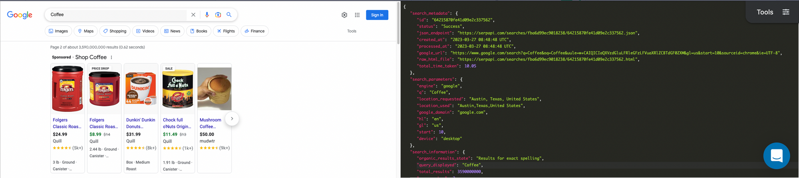The height and width of the screenshot is (178, 799).
Task: Switch to the Books tab
Action: 199,31
